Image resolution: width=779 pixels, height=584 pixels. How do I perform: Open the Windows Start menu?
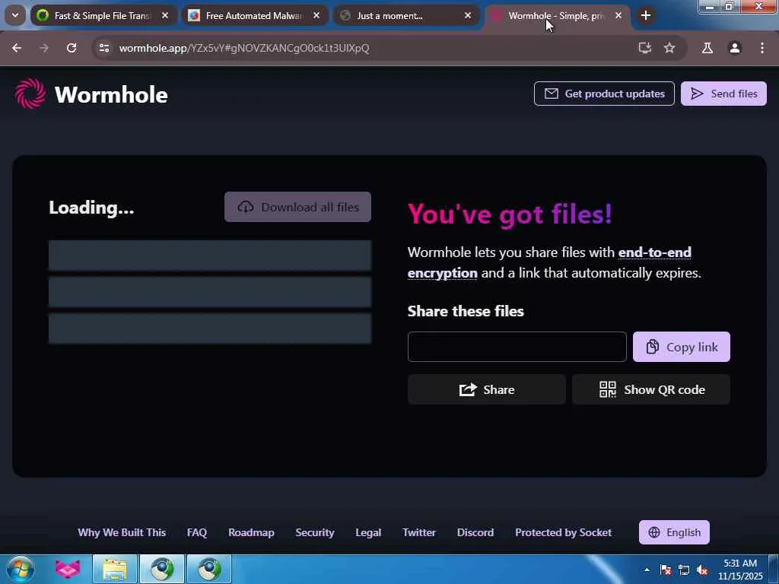[x=21, y=569]
